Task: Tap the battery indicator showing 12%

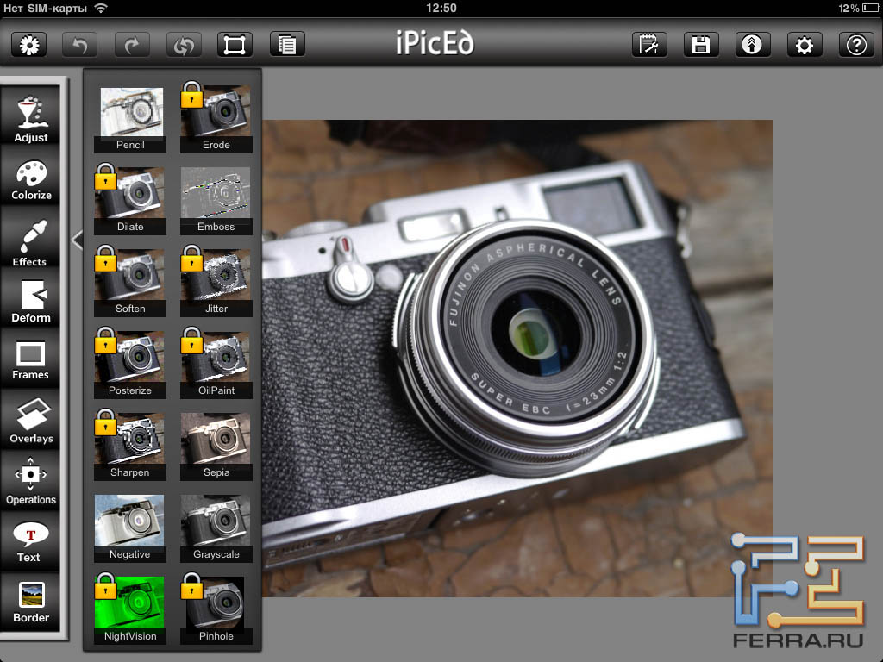Action: [858, 8]
